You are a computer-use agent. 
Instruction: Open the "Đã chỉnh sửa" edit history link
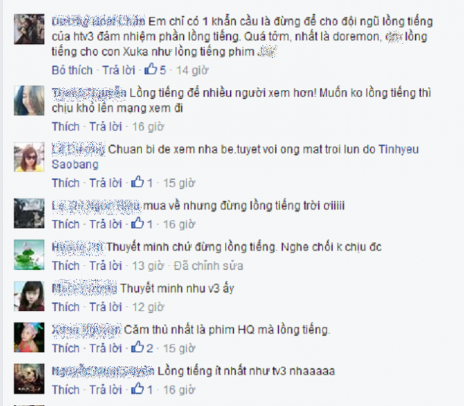coord(208,266)
